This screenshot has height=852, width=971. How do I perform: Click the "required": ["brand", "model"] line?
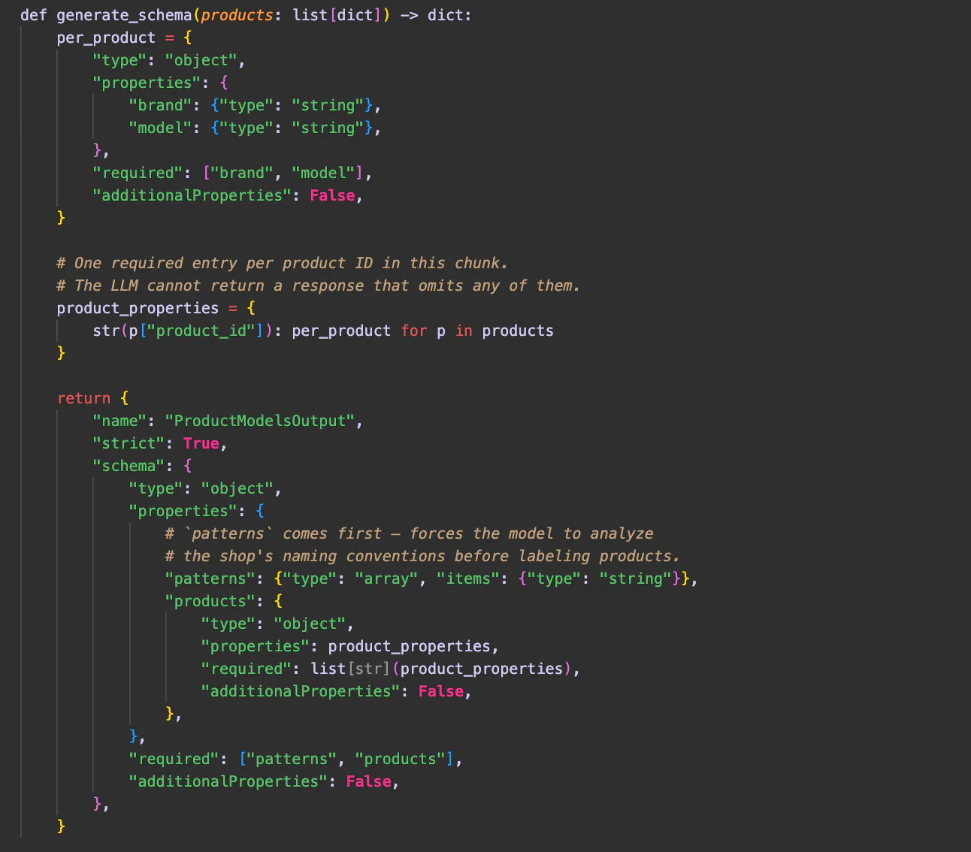(232, 173)
